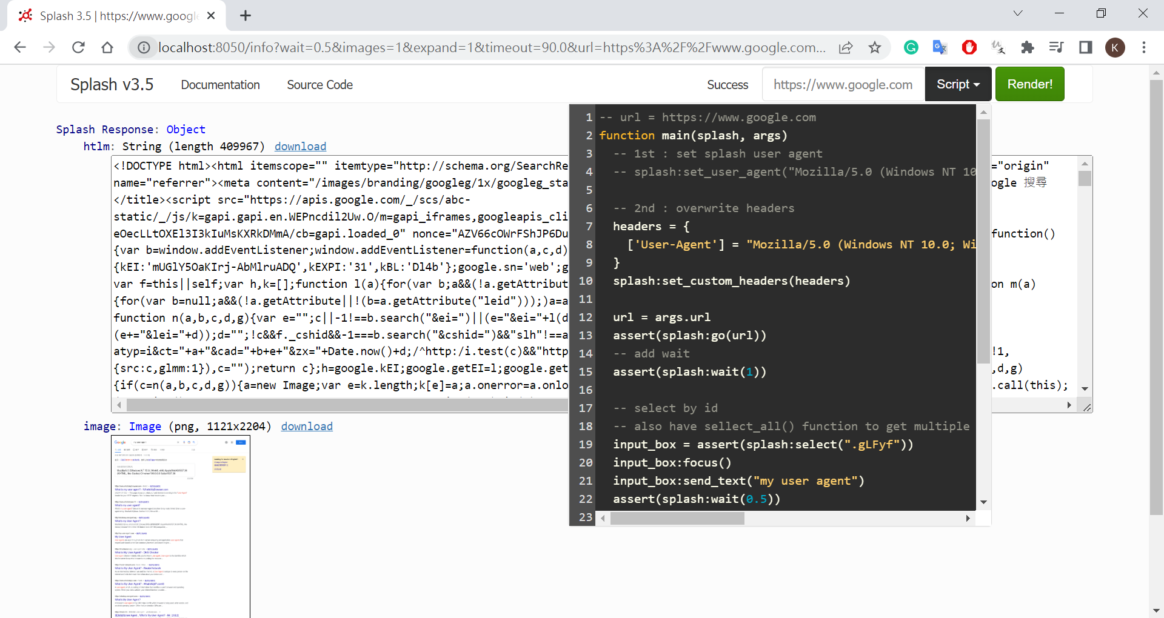Open Grammarly extension icon
This screenshot has height=618, width=1164.
click(911, 47)
